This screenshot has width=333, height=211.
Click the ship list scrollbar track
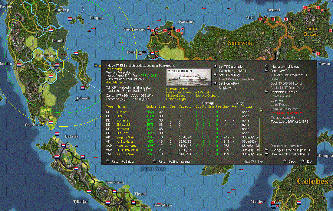point(261,132)
